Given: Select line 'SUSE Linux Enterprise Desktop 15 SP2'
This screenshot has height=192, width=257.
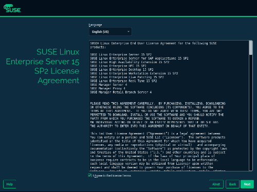Looking at the screenshot, I should 122,70.
